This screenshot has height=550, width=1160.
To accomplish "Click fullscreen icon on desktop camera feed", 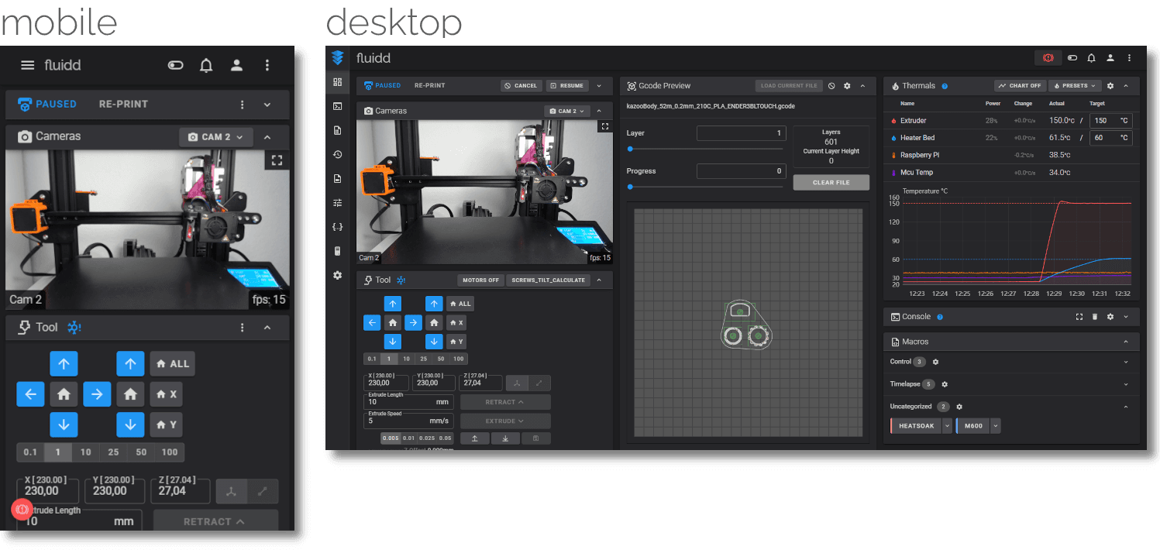I will [x=604, y=126].
